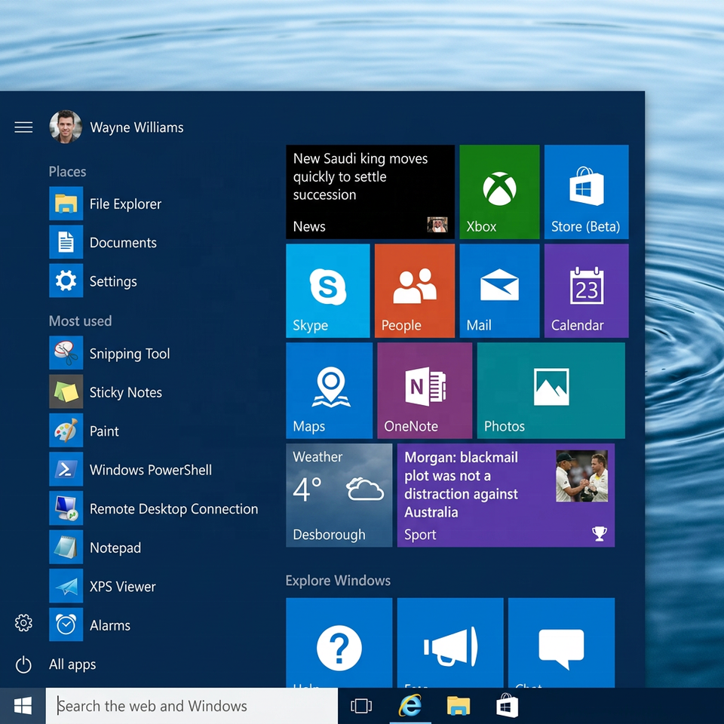Open Task View on the taskbar
Viewport: 724px width, 724px height.
[361, 706]
